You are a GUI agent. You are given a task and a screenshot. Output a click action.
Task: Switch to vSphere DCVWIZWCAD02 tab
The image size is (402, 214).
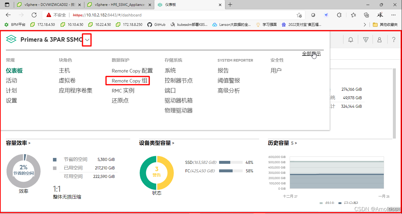click(49, 5)
